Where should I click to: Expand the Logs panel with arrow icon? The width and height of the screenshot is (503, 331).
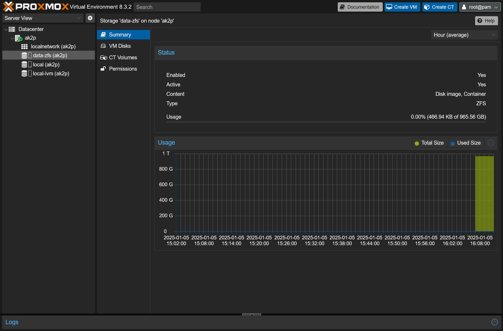pos(495,322)
